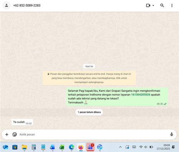179x152 pixels.
Task: Record a voice message with microphone
Action: pos(171,135)
